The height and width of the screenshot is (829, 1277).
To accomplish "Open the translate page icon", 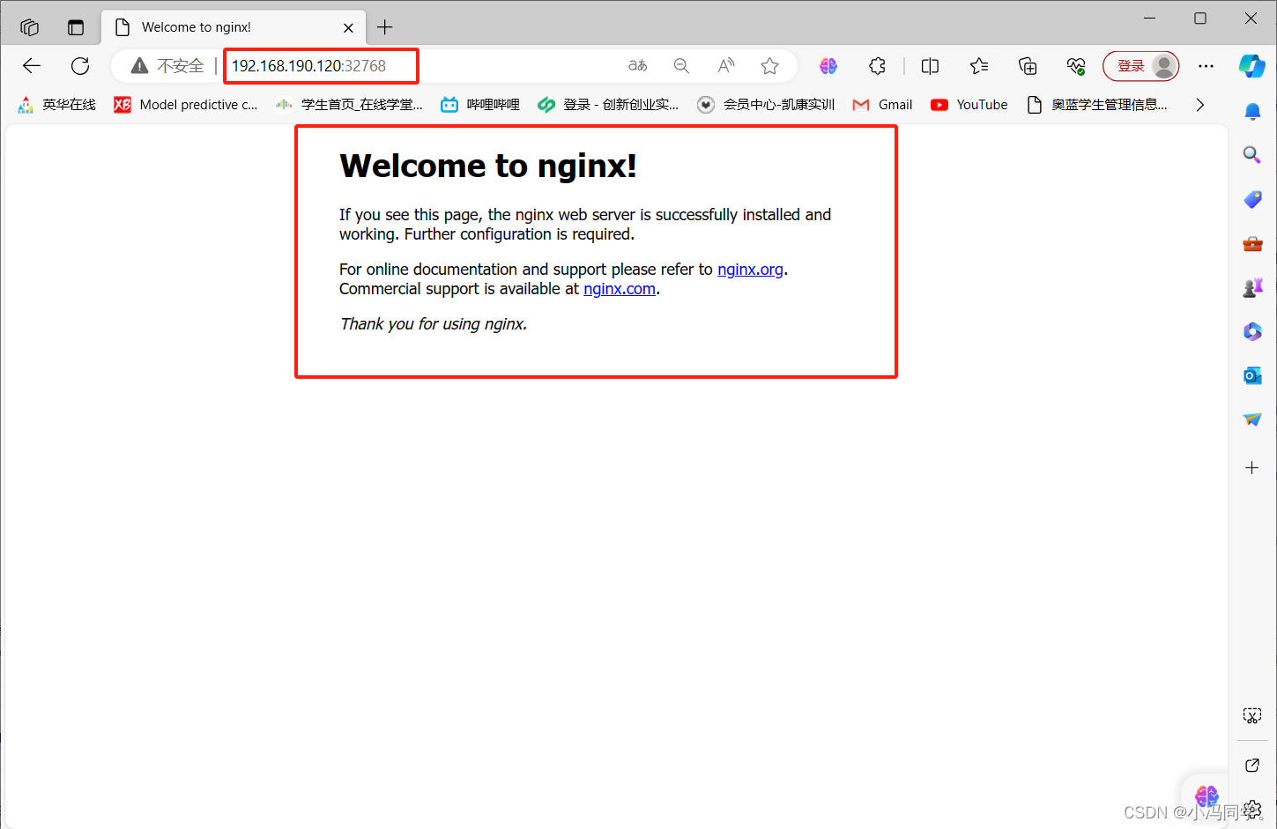I will (x=637, y=66).
